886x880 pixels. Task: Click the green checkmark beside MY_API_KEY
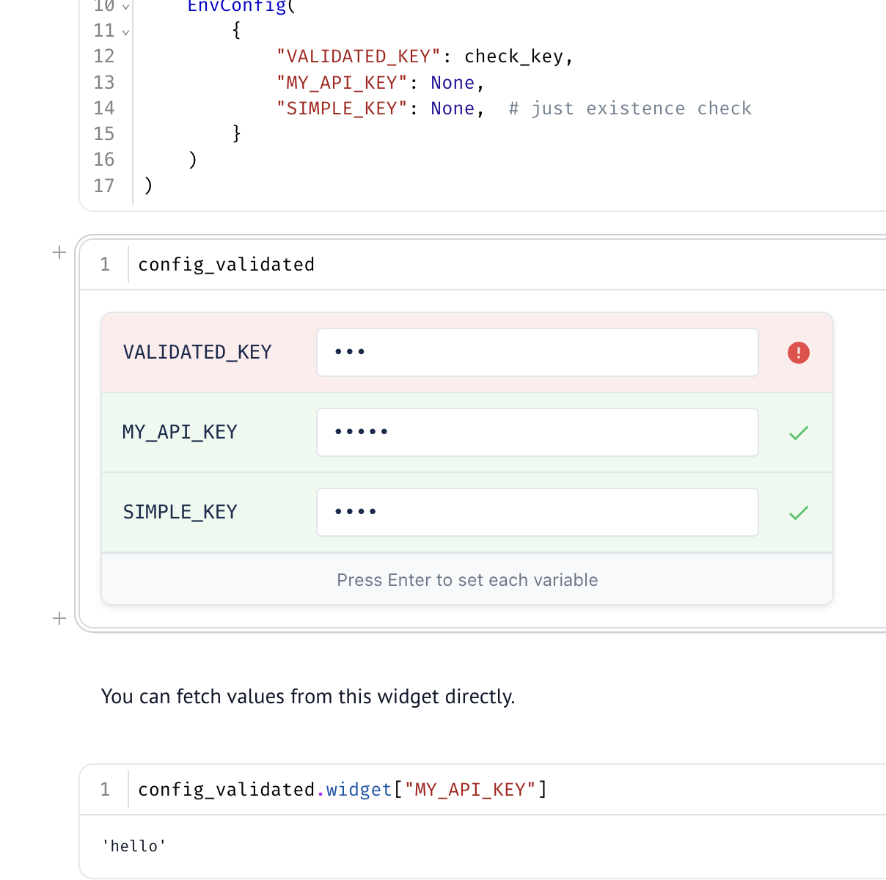click(x=798, y=433)
